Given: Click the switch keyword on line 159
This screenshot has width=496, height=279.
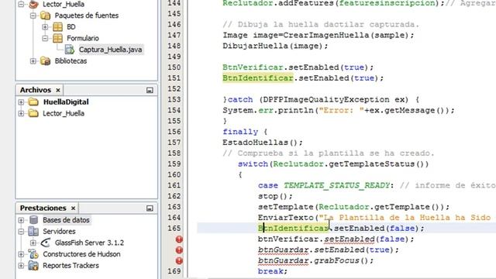Looking at the screenshot, I should point(253,164).
